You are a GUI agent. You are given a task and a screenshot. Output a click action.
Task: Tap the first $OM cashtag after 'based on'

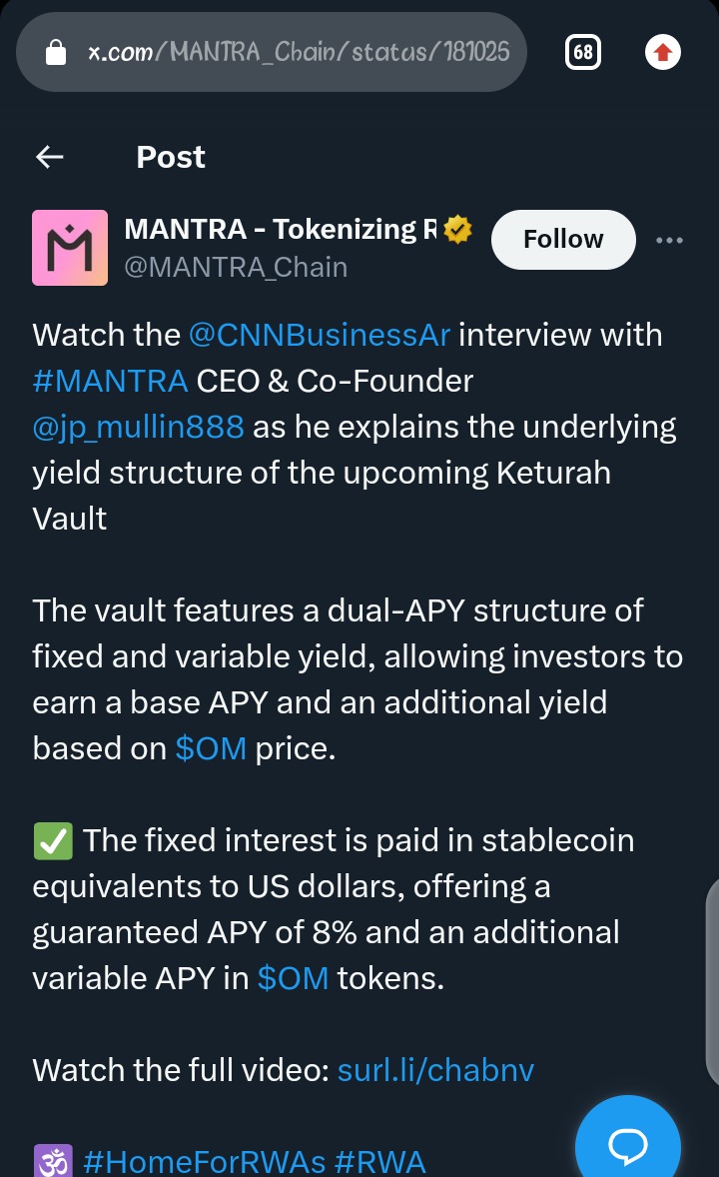211,748
